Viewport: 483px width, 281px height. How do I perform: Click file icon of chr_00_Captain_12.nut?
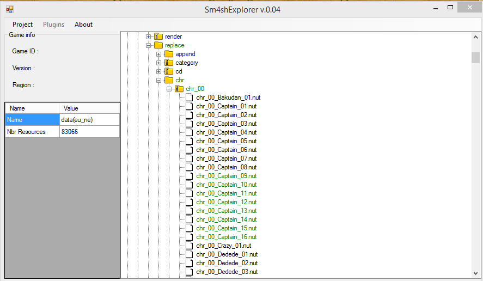pyautogui.click(x=189, y=202)
